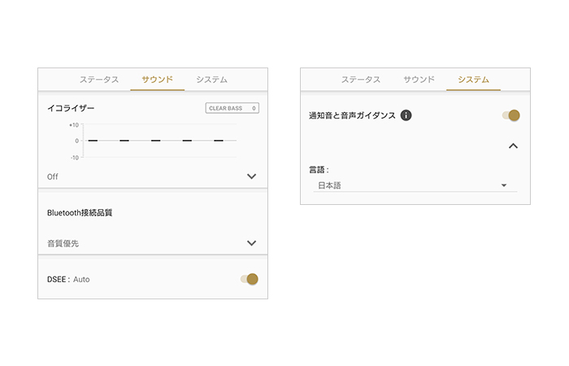Collapse the language section with up chevron
This screenshot has height=366, width=569.
tap(513, 146)
